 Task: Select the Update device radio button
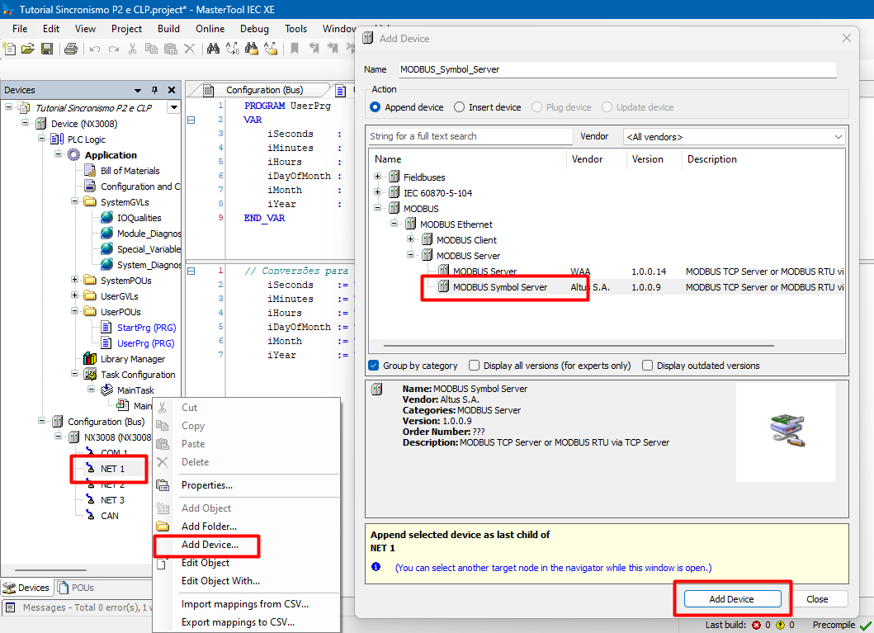point(607,107)
